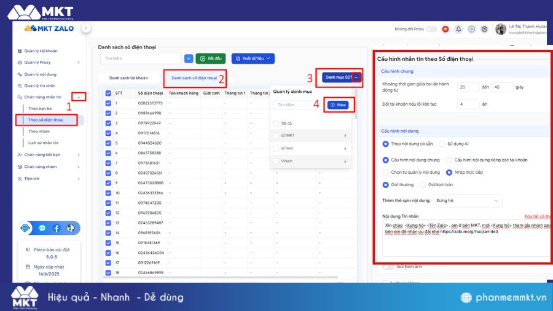Toggle the Không đổi Proxy switch
This screenshot has width=553, height=311.
(x=432, y=29)
